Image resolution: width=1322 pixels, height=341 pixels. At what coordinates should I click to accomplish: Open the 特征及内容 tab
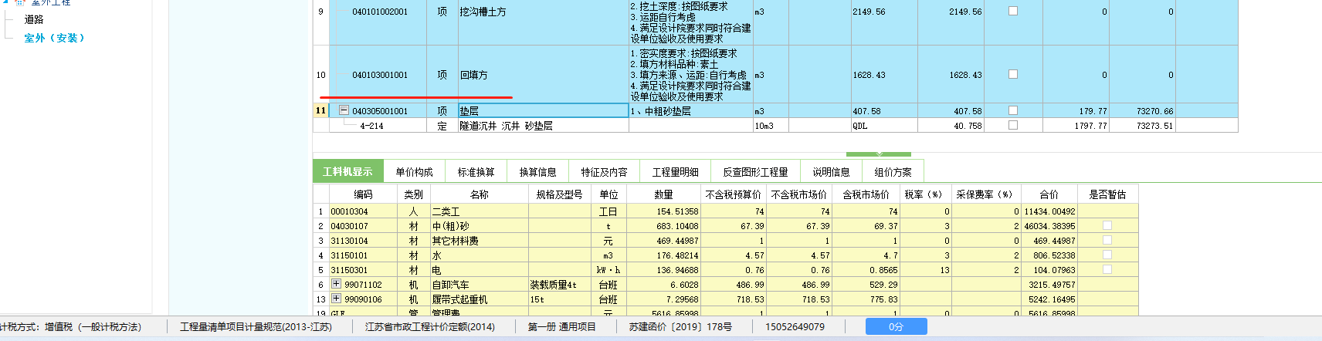604,171
